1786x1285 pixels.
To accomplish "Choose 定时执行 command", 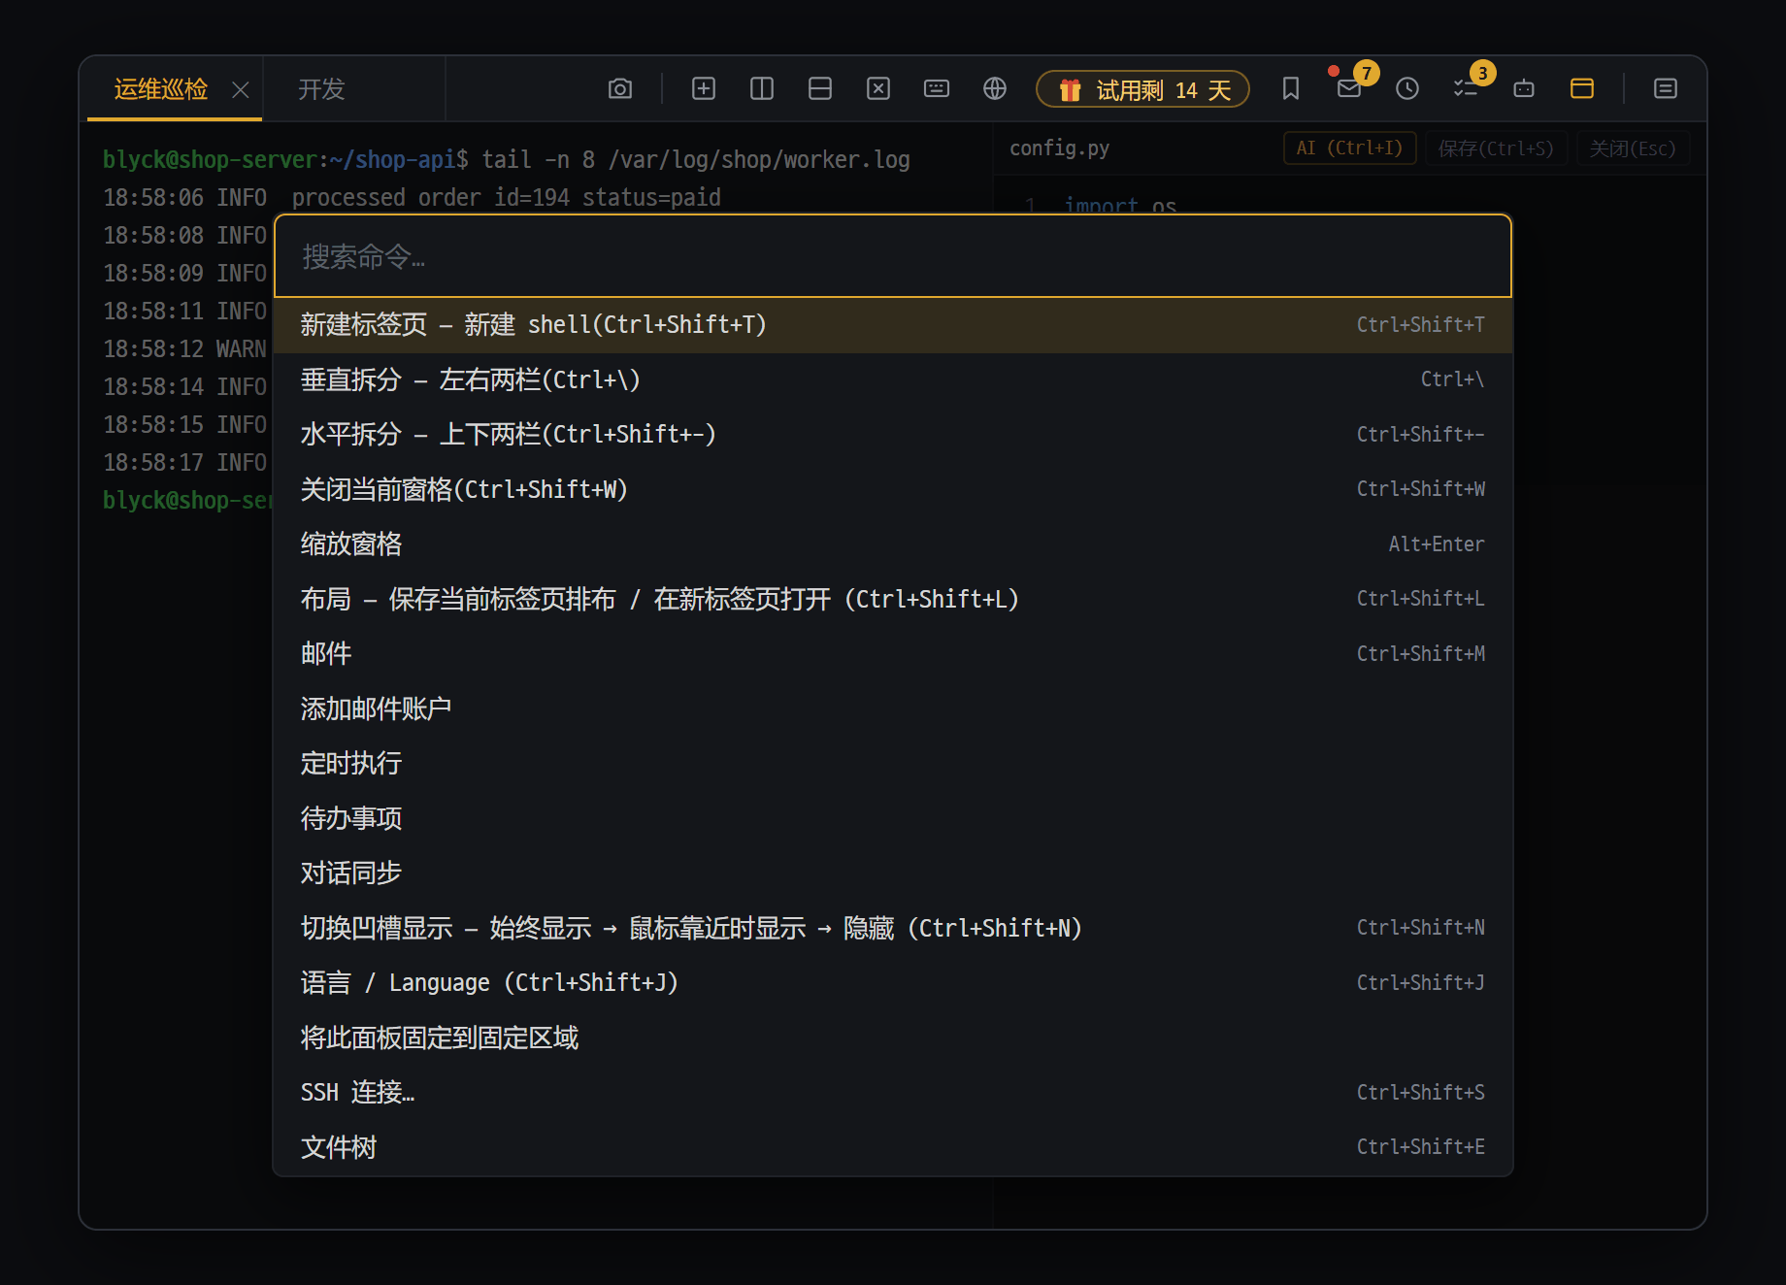I will (893, 764).
